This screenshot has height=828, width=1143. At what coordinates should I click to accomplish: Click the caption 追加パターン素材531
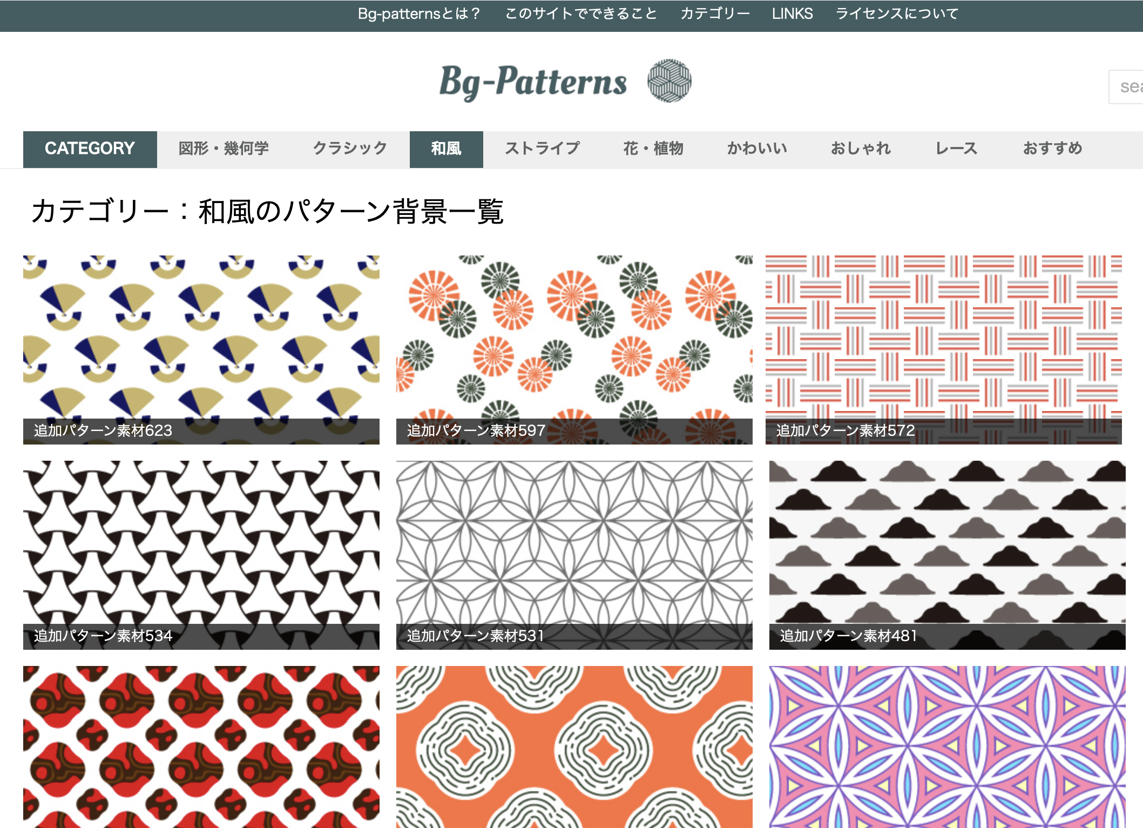(x=475, y=636)
